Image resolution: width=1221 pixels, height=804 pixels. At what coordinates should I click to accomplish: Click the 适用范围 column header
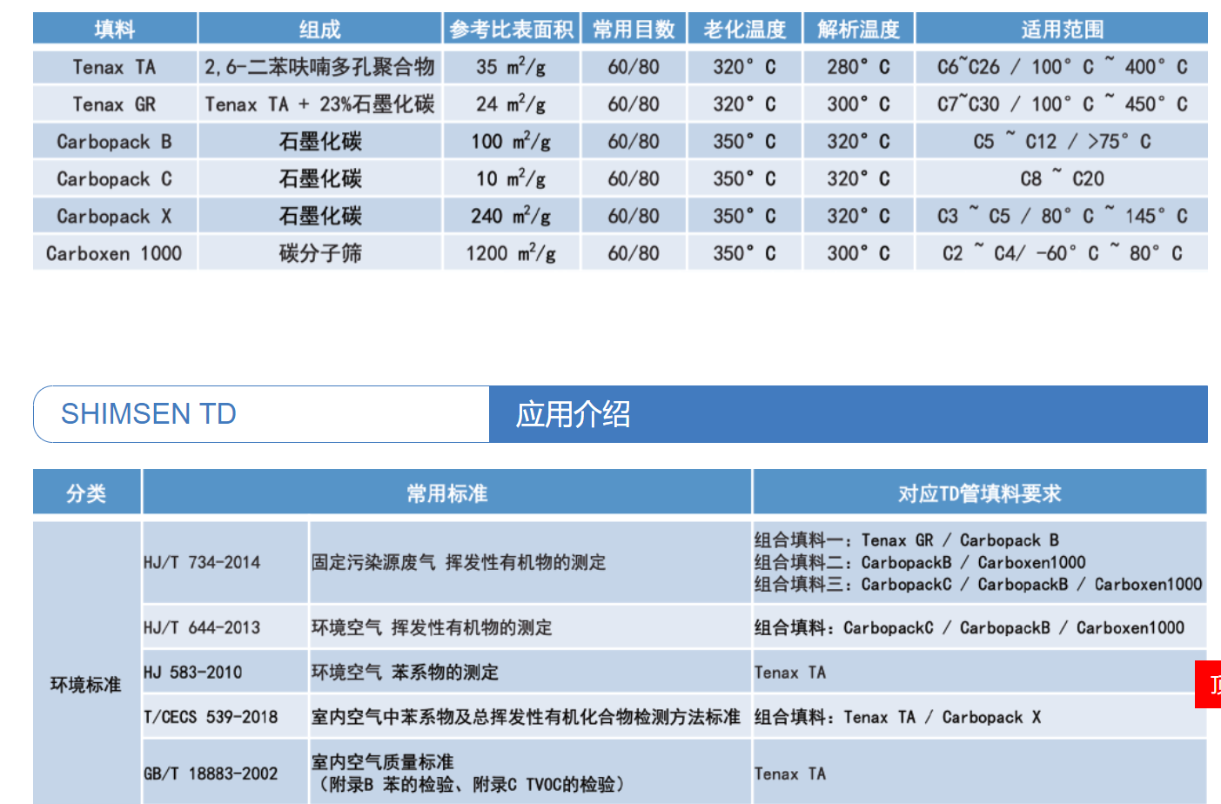[1061, 30]
